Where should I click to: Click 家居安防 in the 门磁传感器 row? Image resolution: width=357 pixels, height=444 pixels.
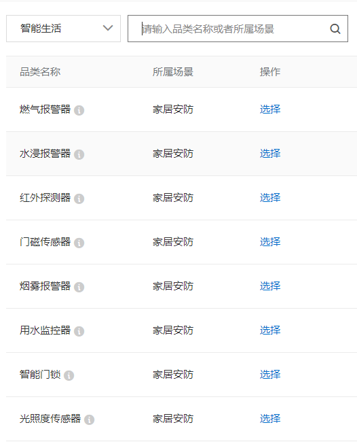pyautogui.click(x=173, y=242)
